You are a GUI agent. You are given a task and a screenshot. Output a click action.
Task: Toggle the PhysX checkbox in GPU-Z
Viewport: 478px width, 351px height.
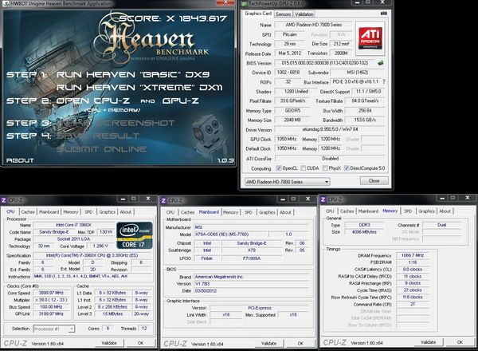point(325,168)
